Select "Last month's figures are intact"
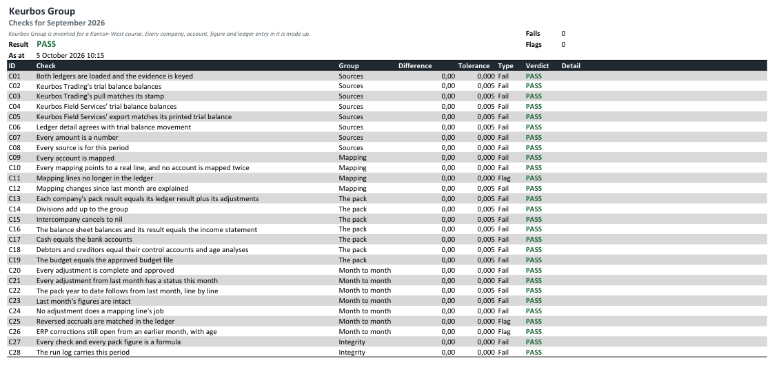The height and width of the screenshot is (365, 779). [83, 301]
